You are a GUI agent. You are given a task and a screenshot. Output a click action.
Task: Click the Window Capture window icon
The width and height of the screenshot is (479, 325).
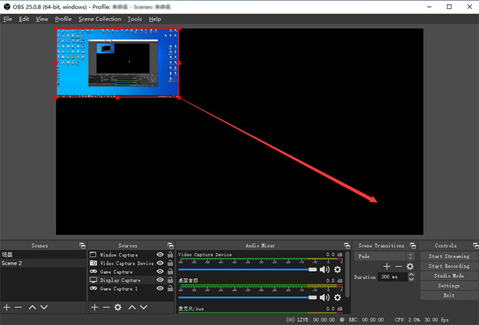pyautogui.click(x=93, y=255)
